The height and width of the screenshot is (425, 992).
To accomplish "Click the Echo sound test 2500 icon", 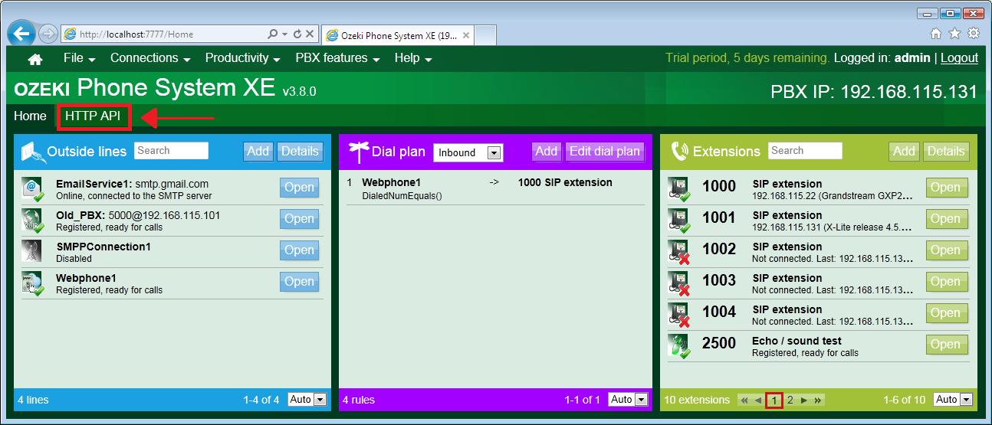I will click(678, 346).
